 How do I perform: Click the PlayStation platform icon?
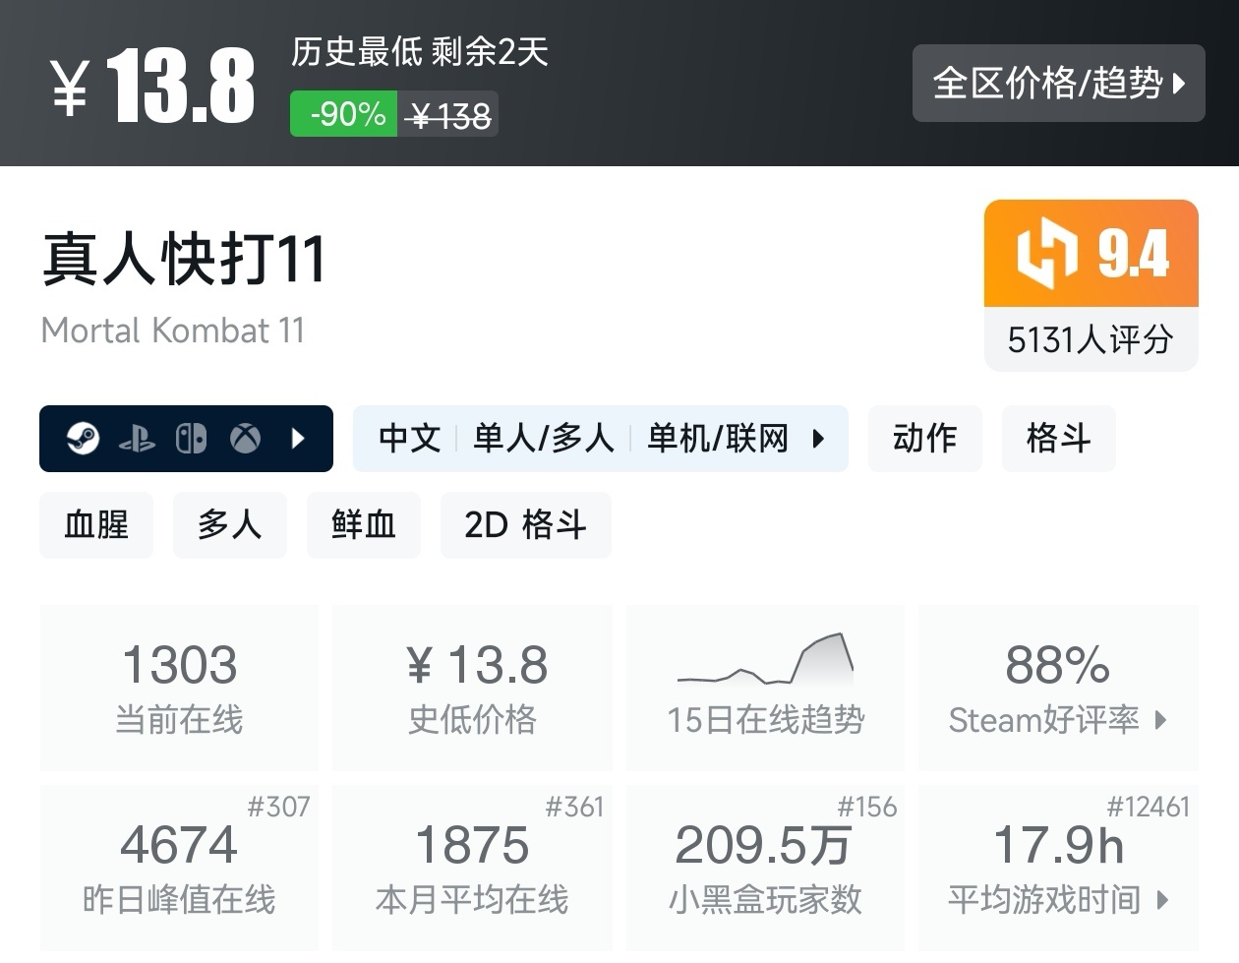click(x=137, y=439)
